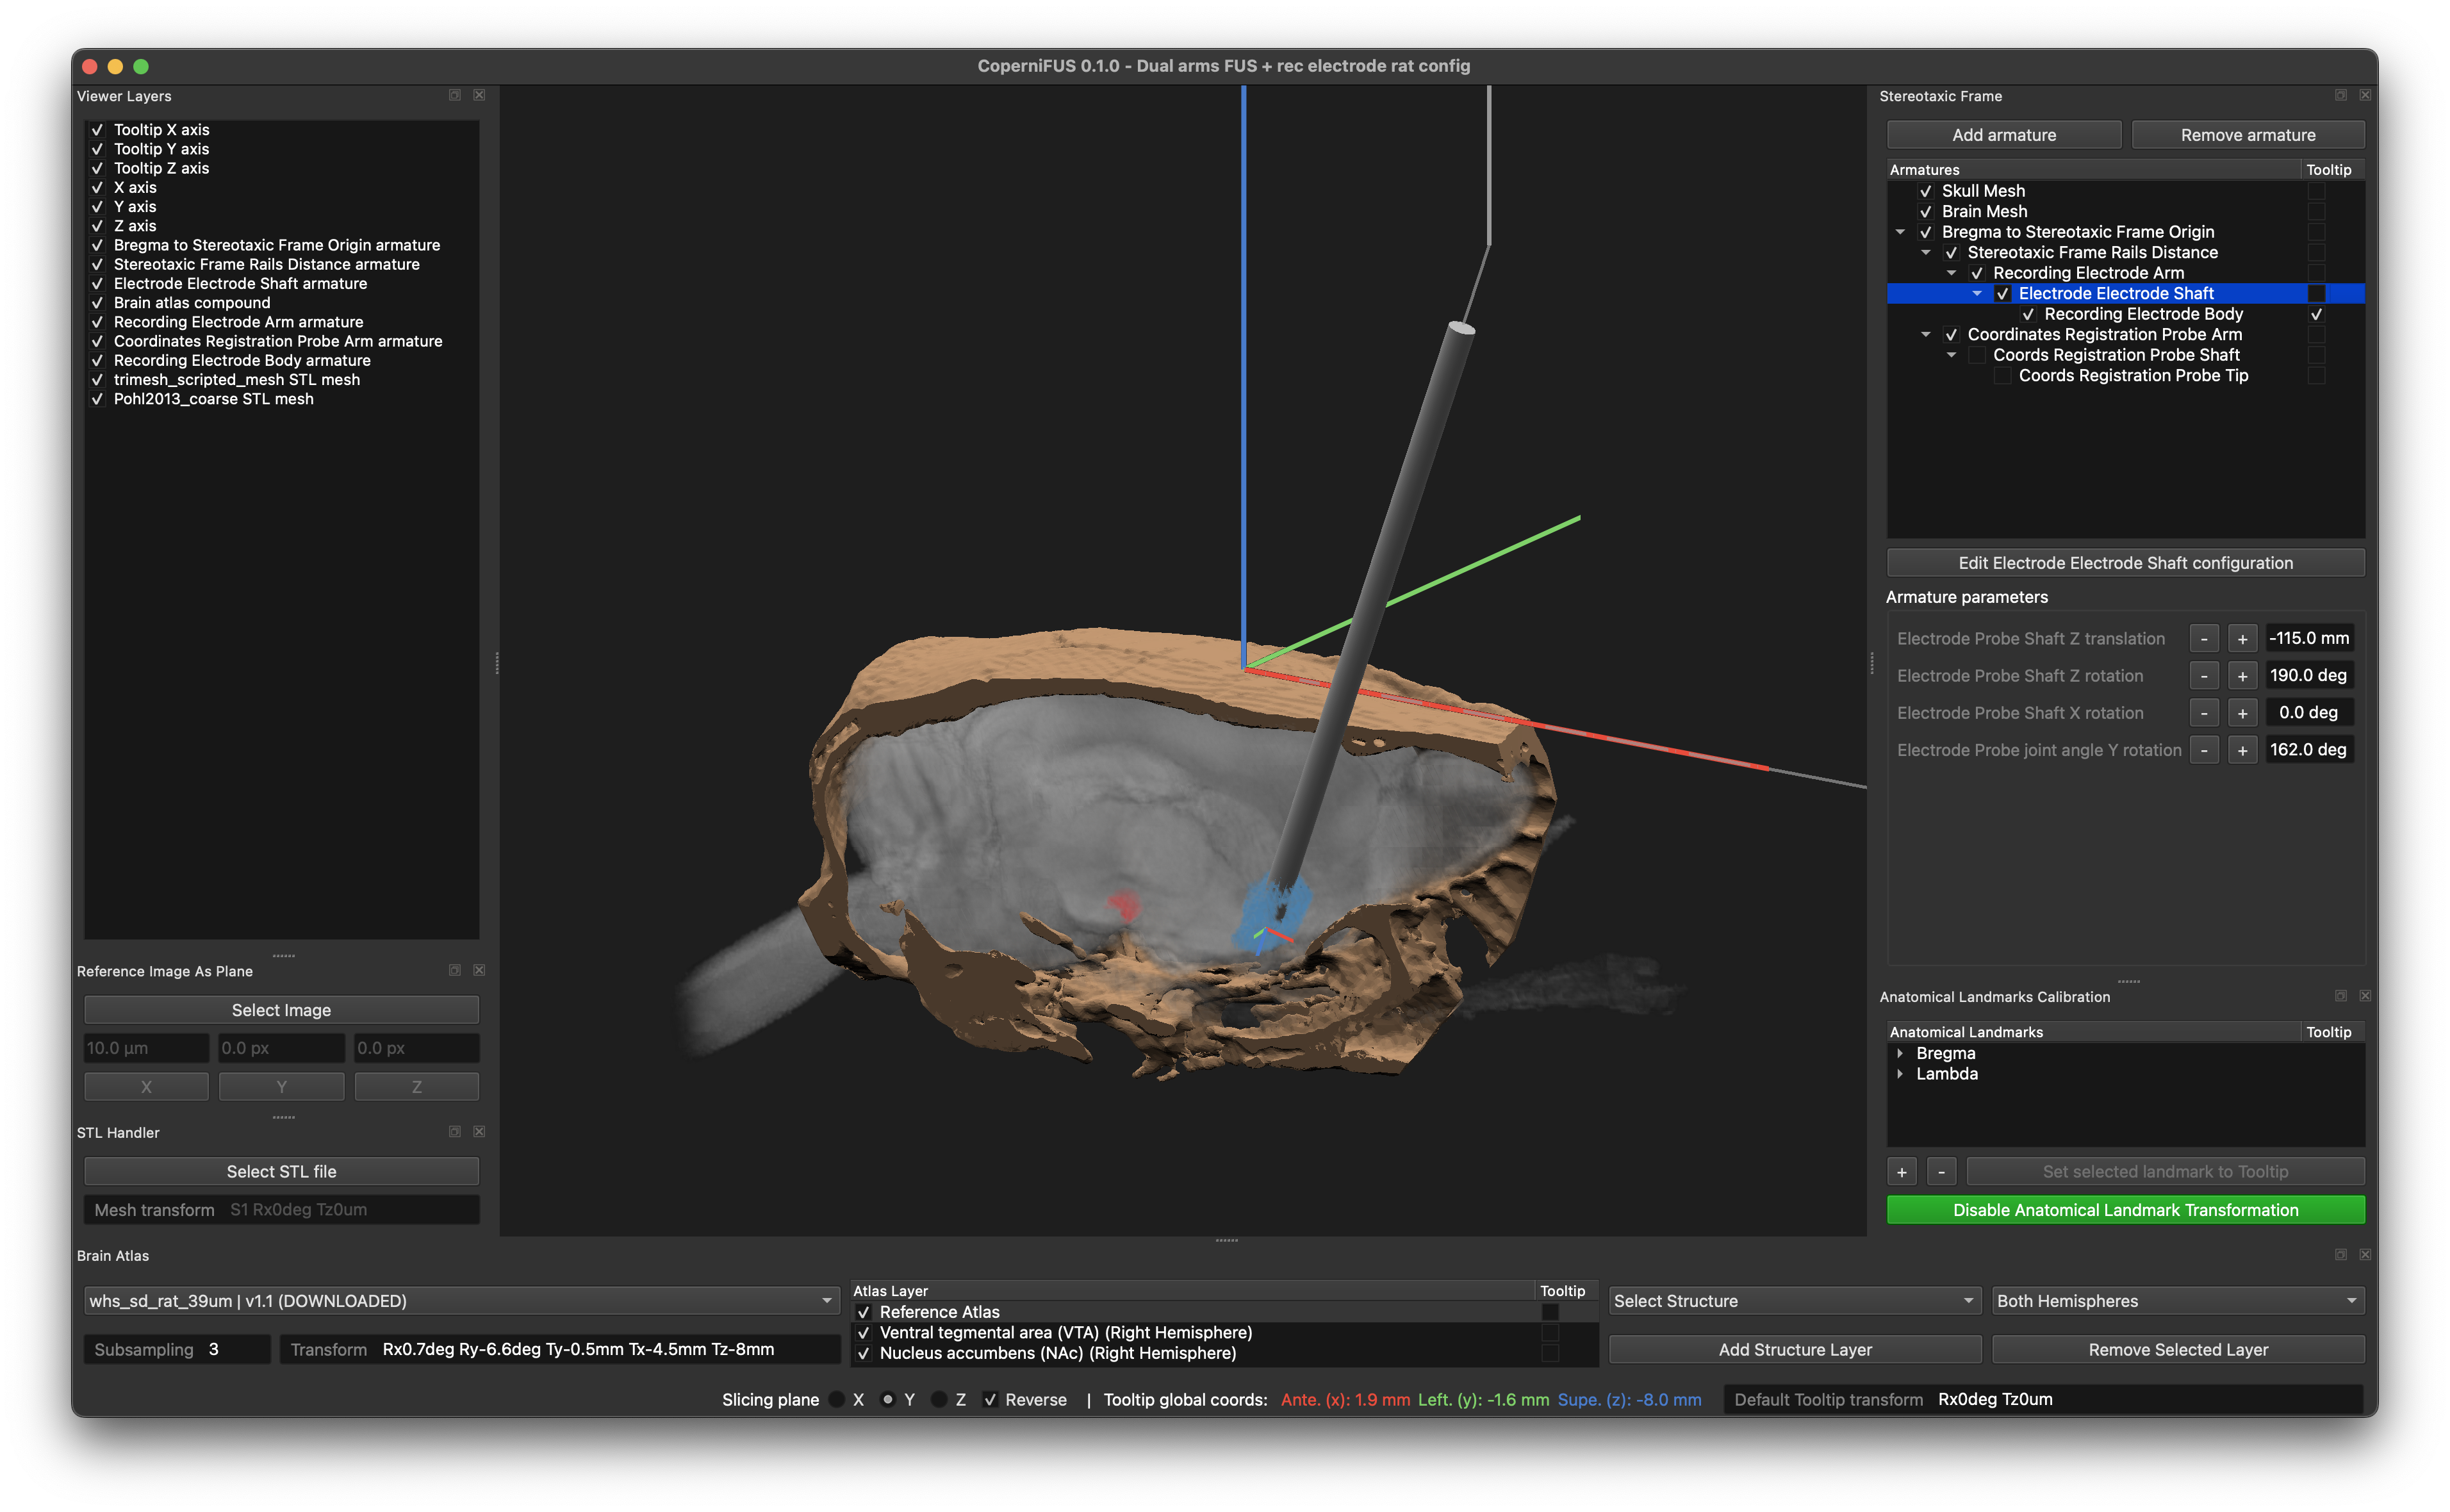Uncheck the Tooltip X axis layer
The image size is (2450, 1512).
97,130
